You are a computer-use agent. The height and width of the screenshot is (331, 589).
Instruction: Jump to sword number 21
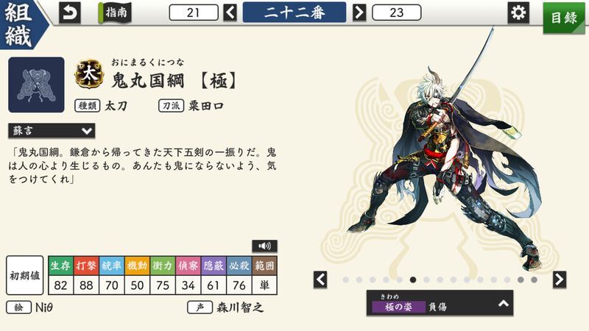click(194, 13)
